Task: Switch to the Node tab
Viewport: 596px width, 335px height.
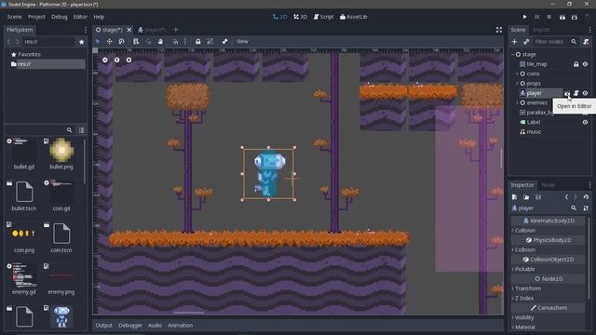Action: 549,185
